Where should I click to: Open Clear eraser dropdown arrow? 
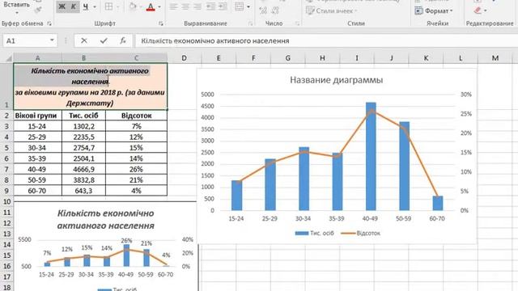pyautogui.click(x=486, y=11)
